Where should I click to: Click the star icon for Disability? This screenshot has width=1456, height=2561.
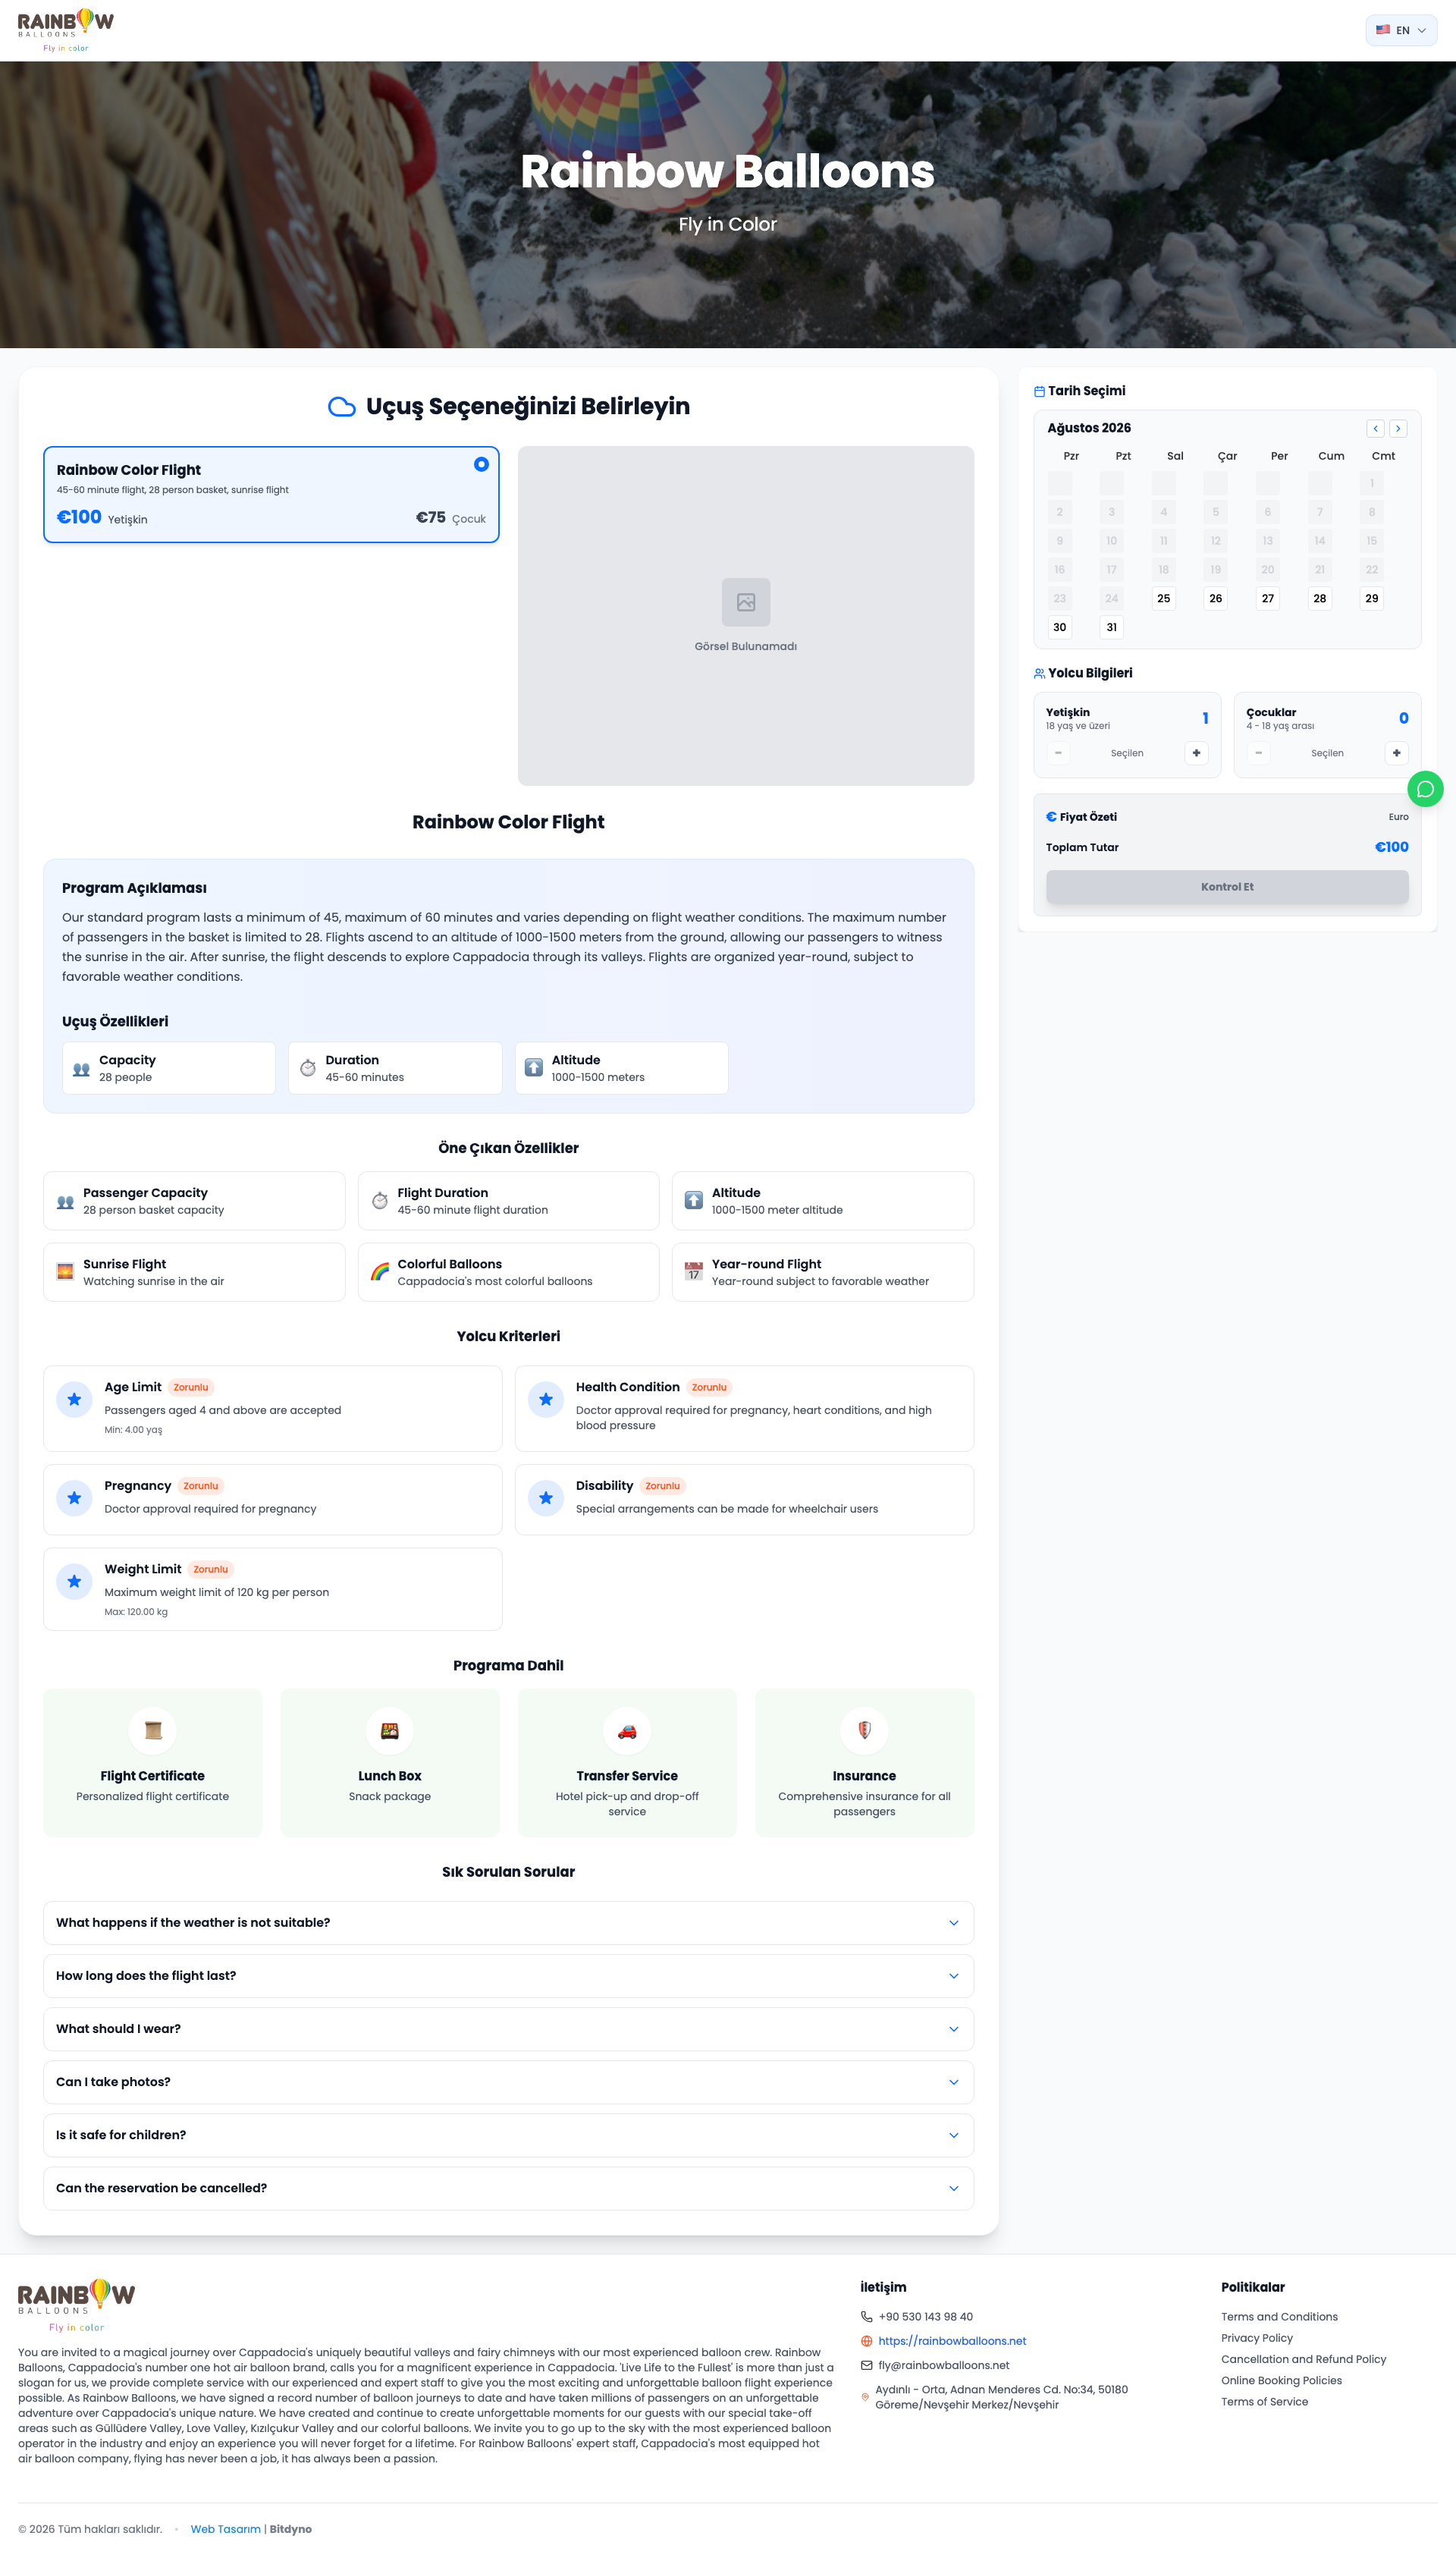pyautogui.click(x=546, y=1498)
